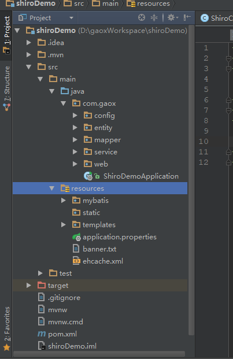Click line number 10 in editor gutter
The image size is (233, 359).
point(204,141)
